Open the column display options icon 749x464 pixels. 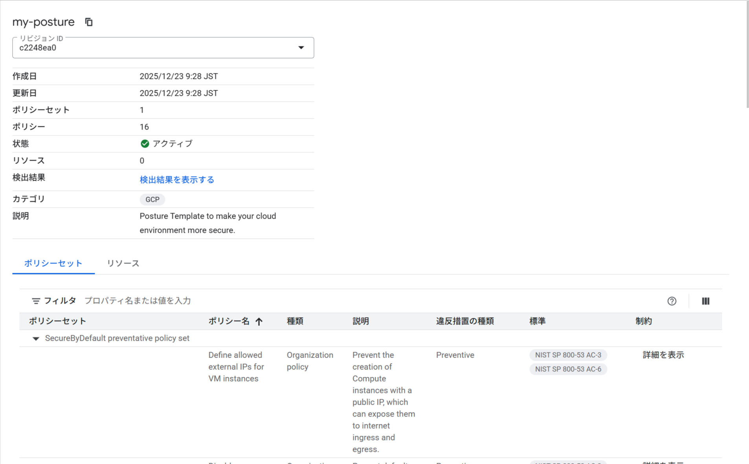point(705,301)
